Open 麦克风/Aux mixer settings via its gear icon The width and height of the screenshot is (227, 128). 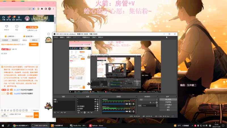[x=133, y=112]
